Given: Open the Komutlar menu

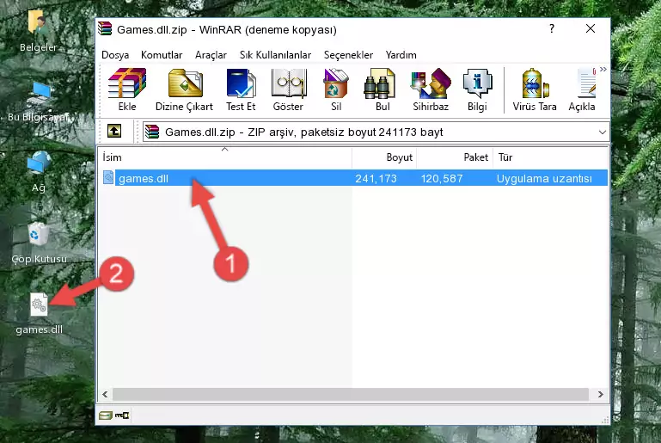Looking at the screenshot, I should (x=162, y=55).
